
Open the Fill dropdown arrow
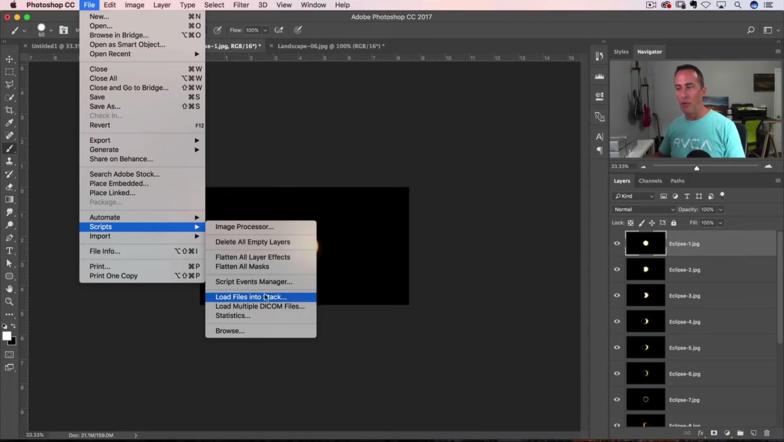click(x=721, y=223)
